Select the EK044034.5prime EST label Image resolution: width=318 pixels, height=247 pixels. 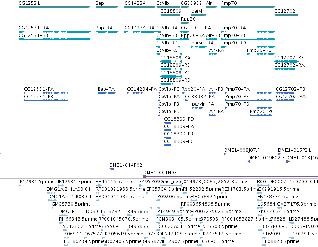point(278,212)
